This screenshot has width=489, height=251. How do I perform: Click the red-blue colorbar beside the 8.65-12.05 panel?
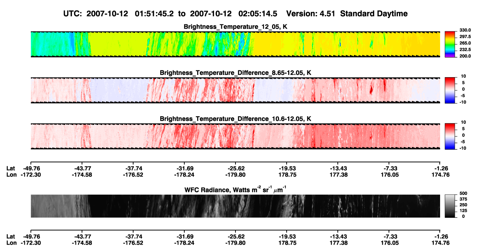click(450, 90)
